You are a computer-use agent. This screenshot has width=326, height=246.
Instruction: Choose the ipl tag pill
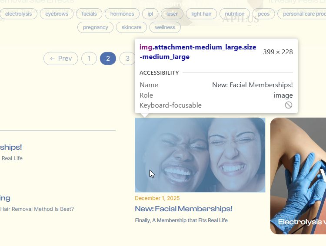[150, 14]
